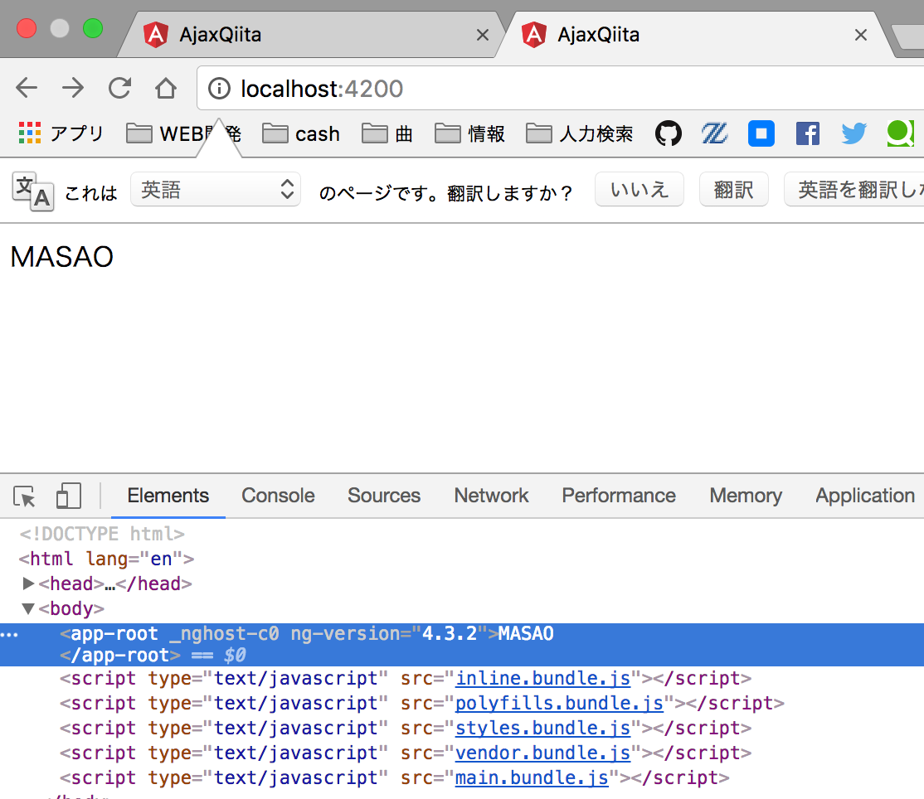Follow the polyfills.bundle.js link
The height and width of the screenshot is (799, 924).
(559, 703)
